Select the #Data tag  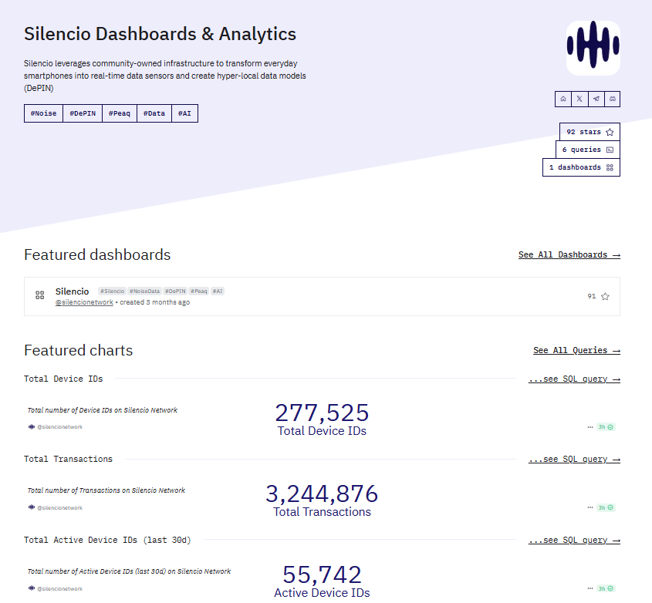[154, 113]
